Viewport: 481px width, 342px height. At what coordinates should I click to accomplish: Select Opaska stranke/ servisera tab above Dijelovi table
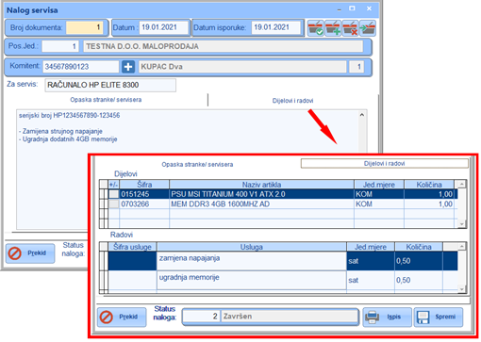tap(197, 164)
